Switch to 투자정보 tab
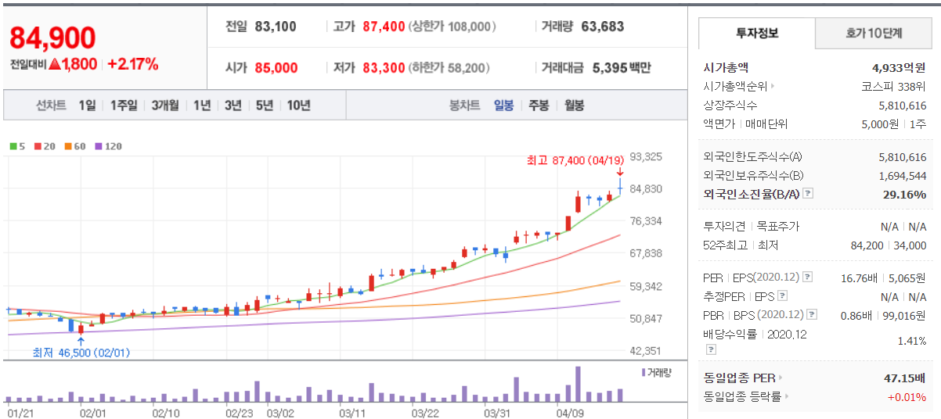This screenshot has height=419, width=941. (x=757, y=34)
